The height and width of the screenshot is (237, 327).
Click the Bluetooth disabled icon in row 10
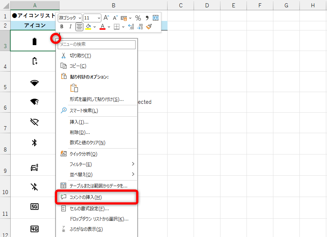point(35,187)
